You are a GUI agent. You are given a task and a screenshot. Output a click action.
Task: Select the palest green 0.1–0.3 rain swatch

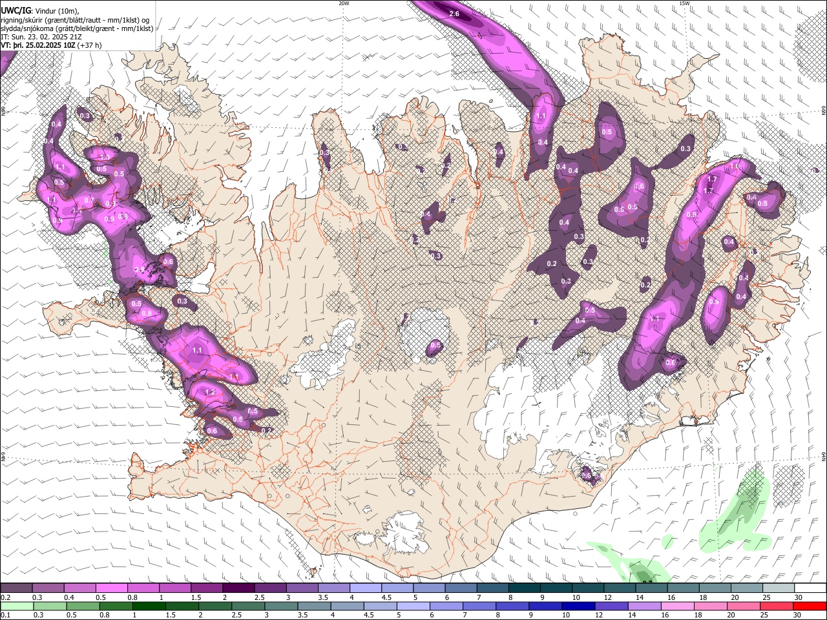pyautogui.click(x=17, y=606)
